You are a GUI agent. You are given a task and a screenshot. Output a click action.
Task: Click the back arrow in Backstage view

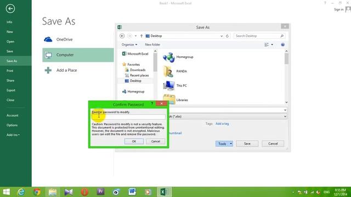pyautogui.click(x=10, y=9)
